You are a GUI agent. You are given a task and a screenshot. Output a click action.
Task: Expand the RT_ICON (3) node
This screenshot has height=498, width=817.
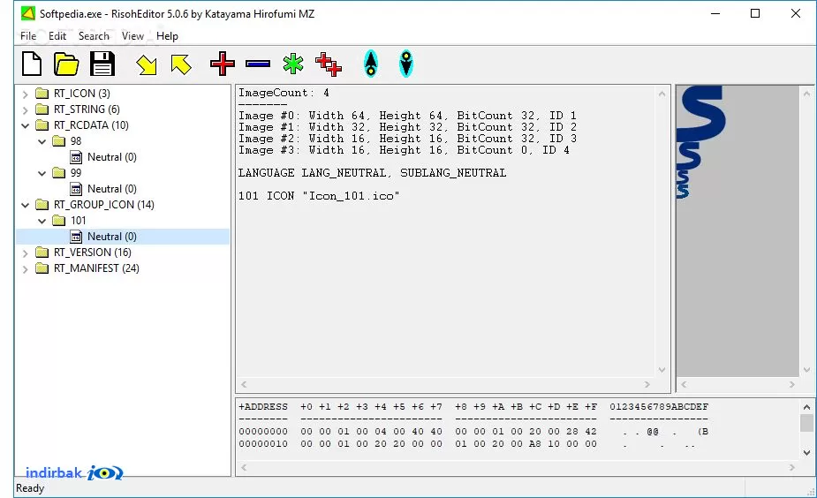(25, 94)
